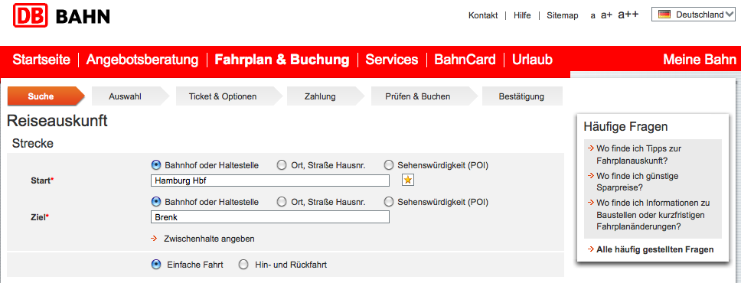Set the largest font size a++
Screen dimensions: 741x283
628,15
